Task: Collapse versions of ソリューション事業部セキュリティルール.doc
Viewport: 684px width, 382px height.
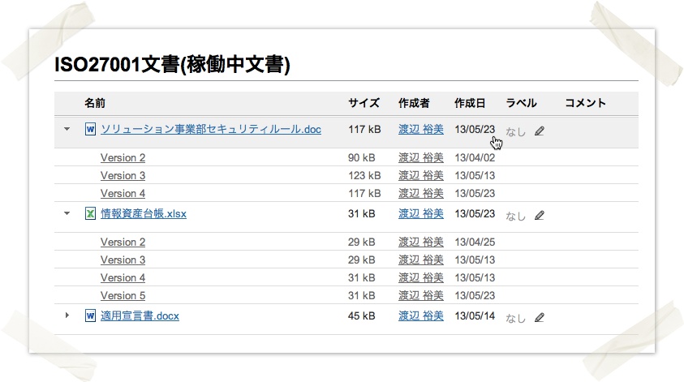Action: click(x=67, y=129)
